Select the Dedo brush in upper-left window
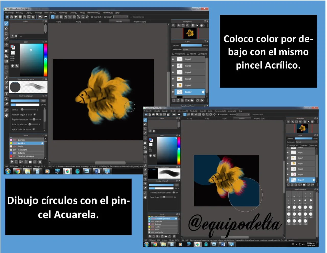 (x=27, y=147)
